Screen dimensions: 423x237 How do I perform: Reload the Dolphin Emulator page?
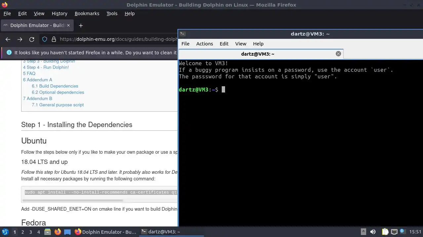click(x=32, y=39)
